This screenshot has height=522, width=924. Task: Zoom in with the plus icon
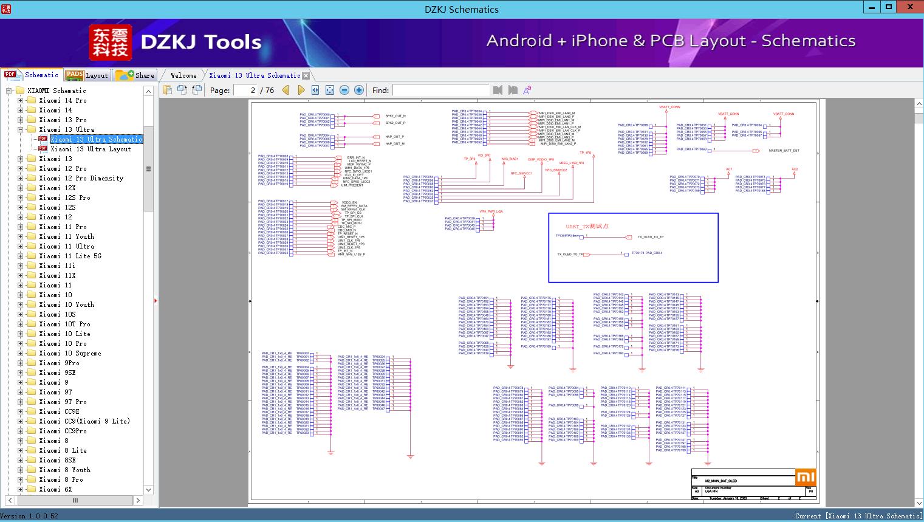pos(359,90)
